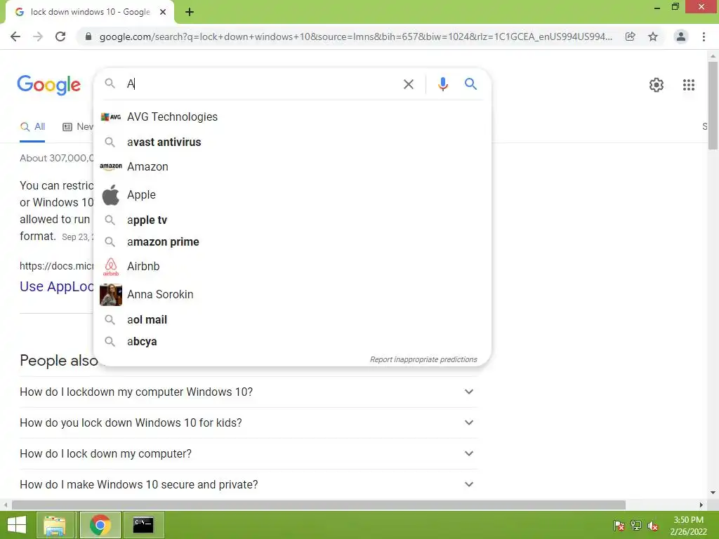Click the vertical scrollbar thumb
Screen dimensions: 719x539
713,105
